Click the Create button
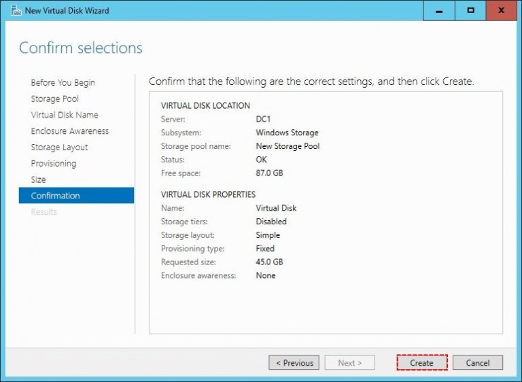The image size is (522, 382). (x=422, y=362)
